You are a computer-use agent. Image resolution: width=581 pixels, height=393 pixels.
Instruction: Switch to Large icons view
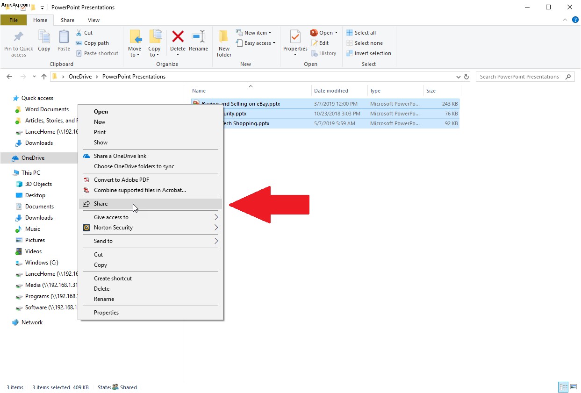tap(574, 387)
